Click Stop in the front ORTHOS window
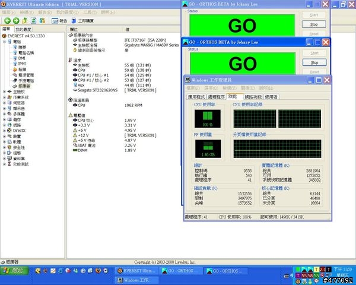This screenshot has height=285, width=356. point(314,62)
